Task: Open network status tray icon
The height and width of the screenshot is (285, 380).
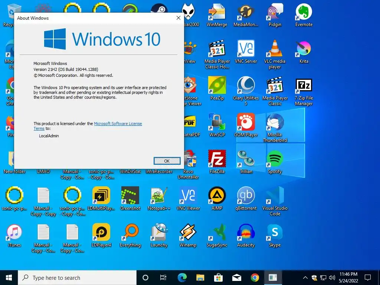Action: (323, 278)
